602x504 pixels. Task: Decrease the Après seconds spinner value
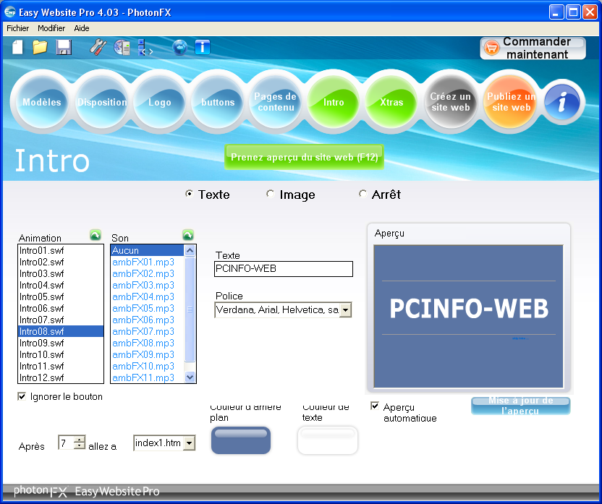(79, 445)
